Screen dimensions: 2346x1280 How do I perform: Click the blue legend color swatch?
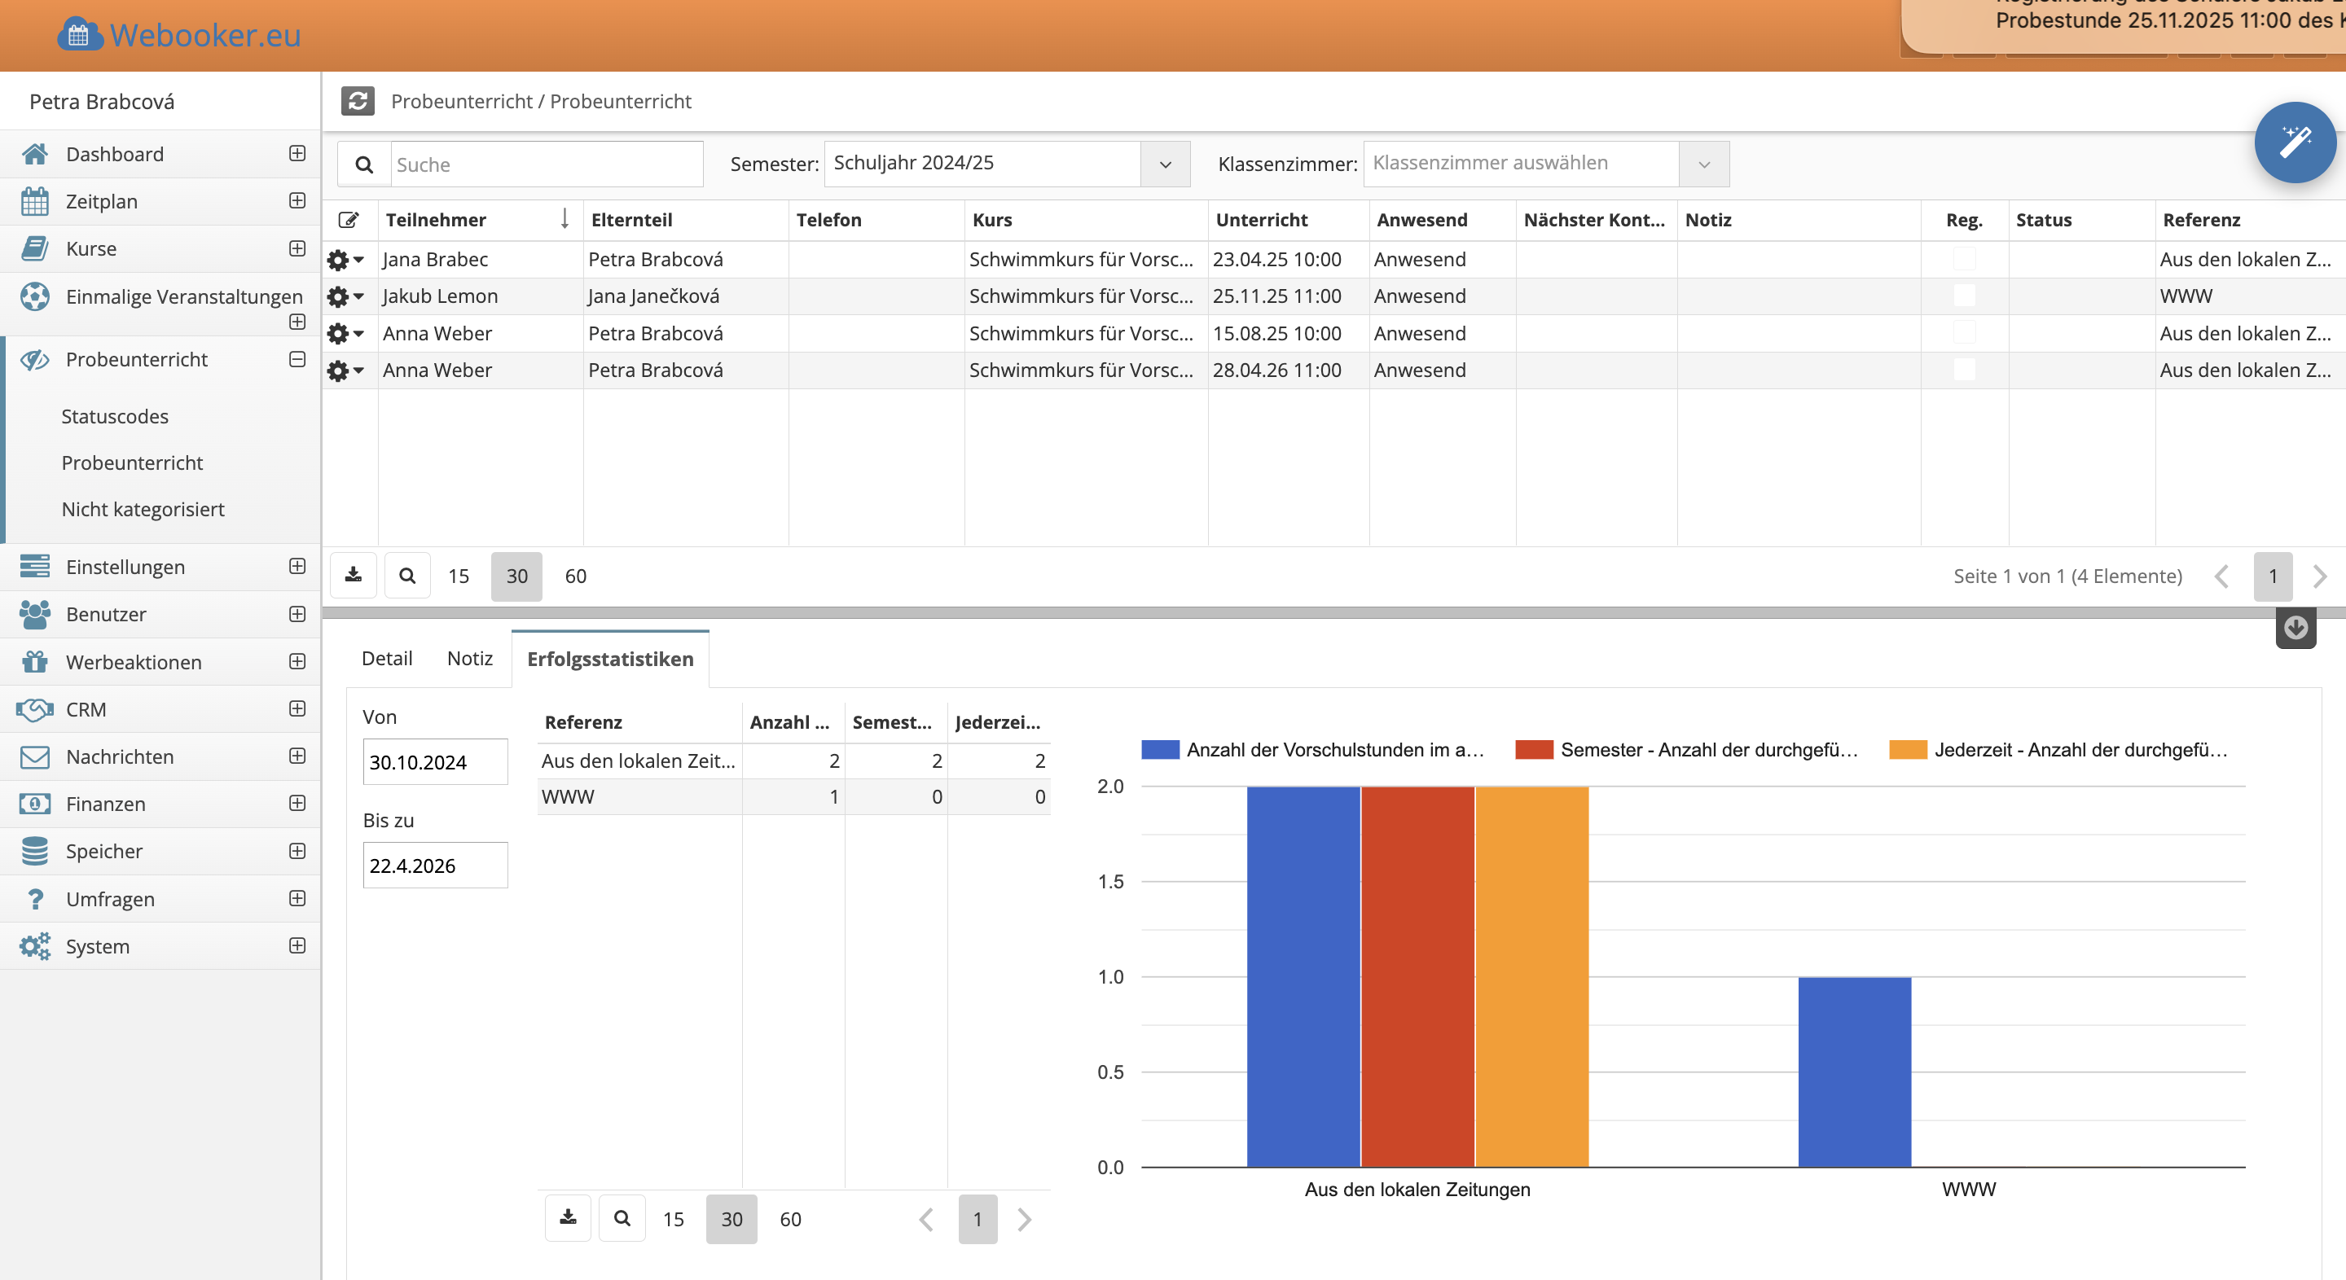(1159, 749)
